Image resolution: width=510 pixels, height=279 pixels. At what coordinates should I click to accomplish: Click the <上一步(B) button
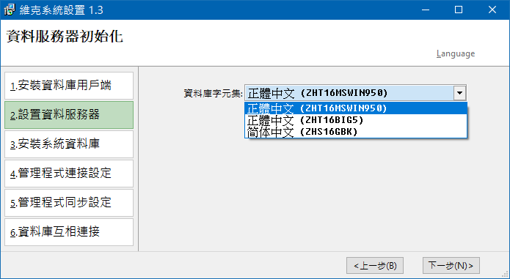point(375,266)
